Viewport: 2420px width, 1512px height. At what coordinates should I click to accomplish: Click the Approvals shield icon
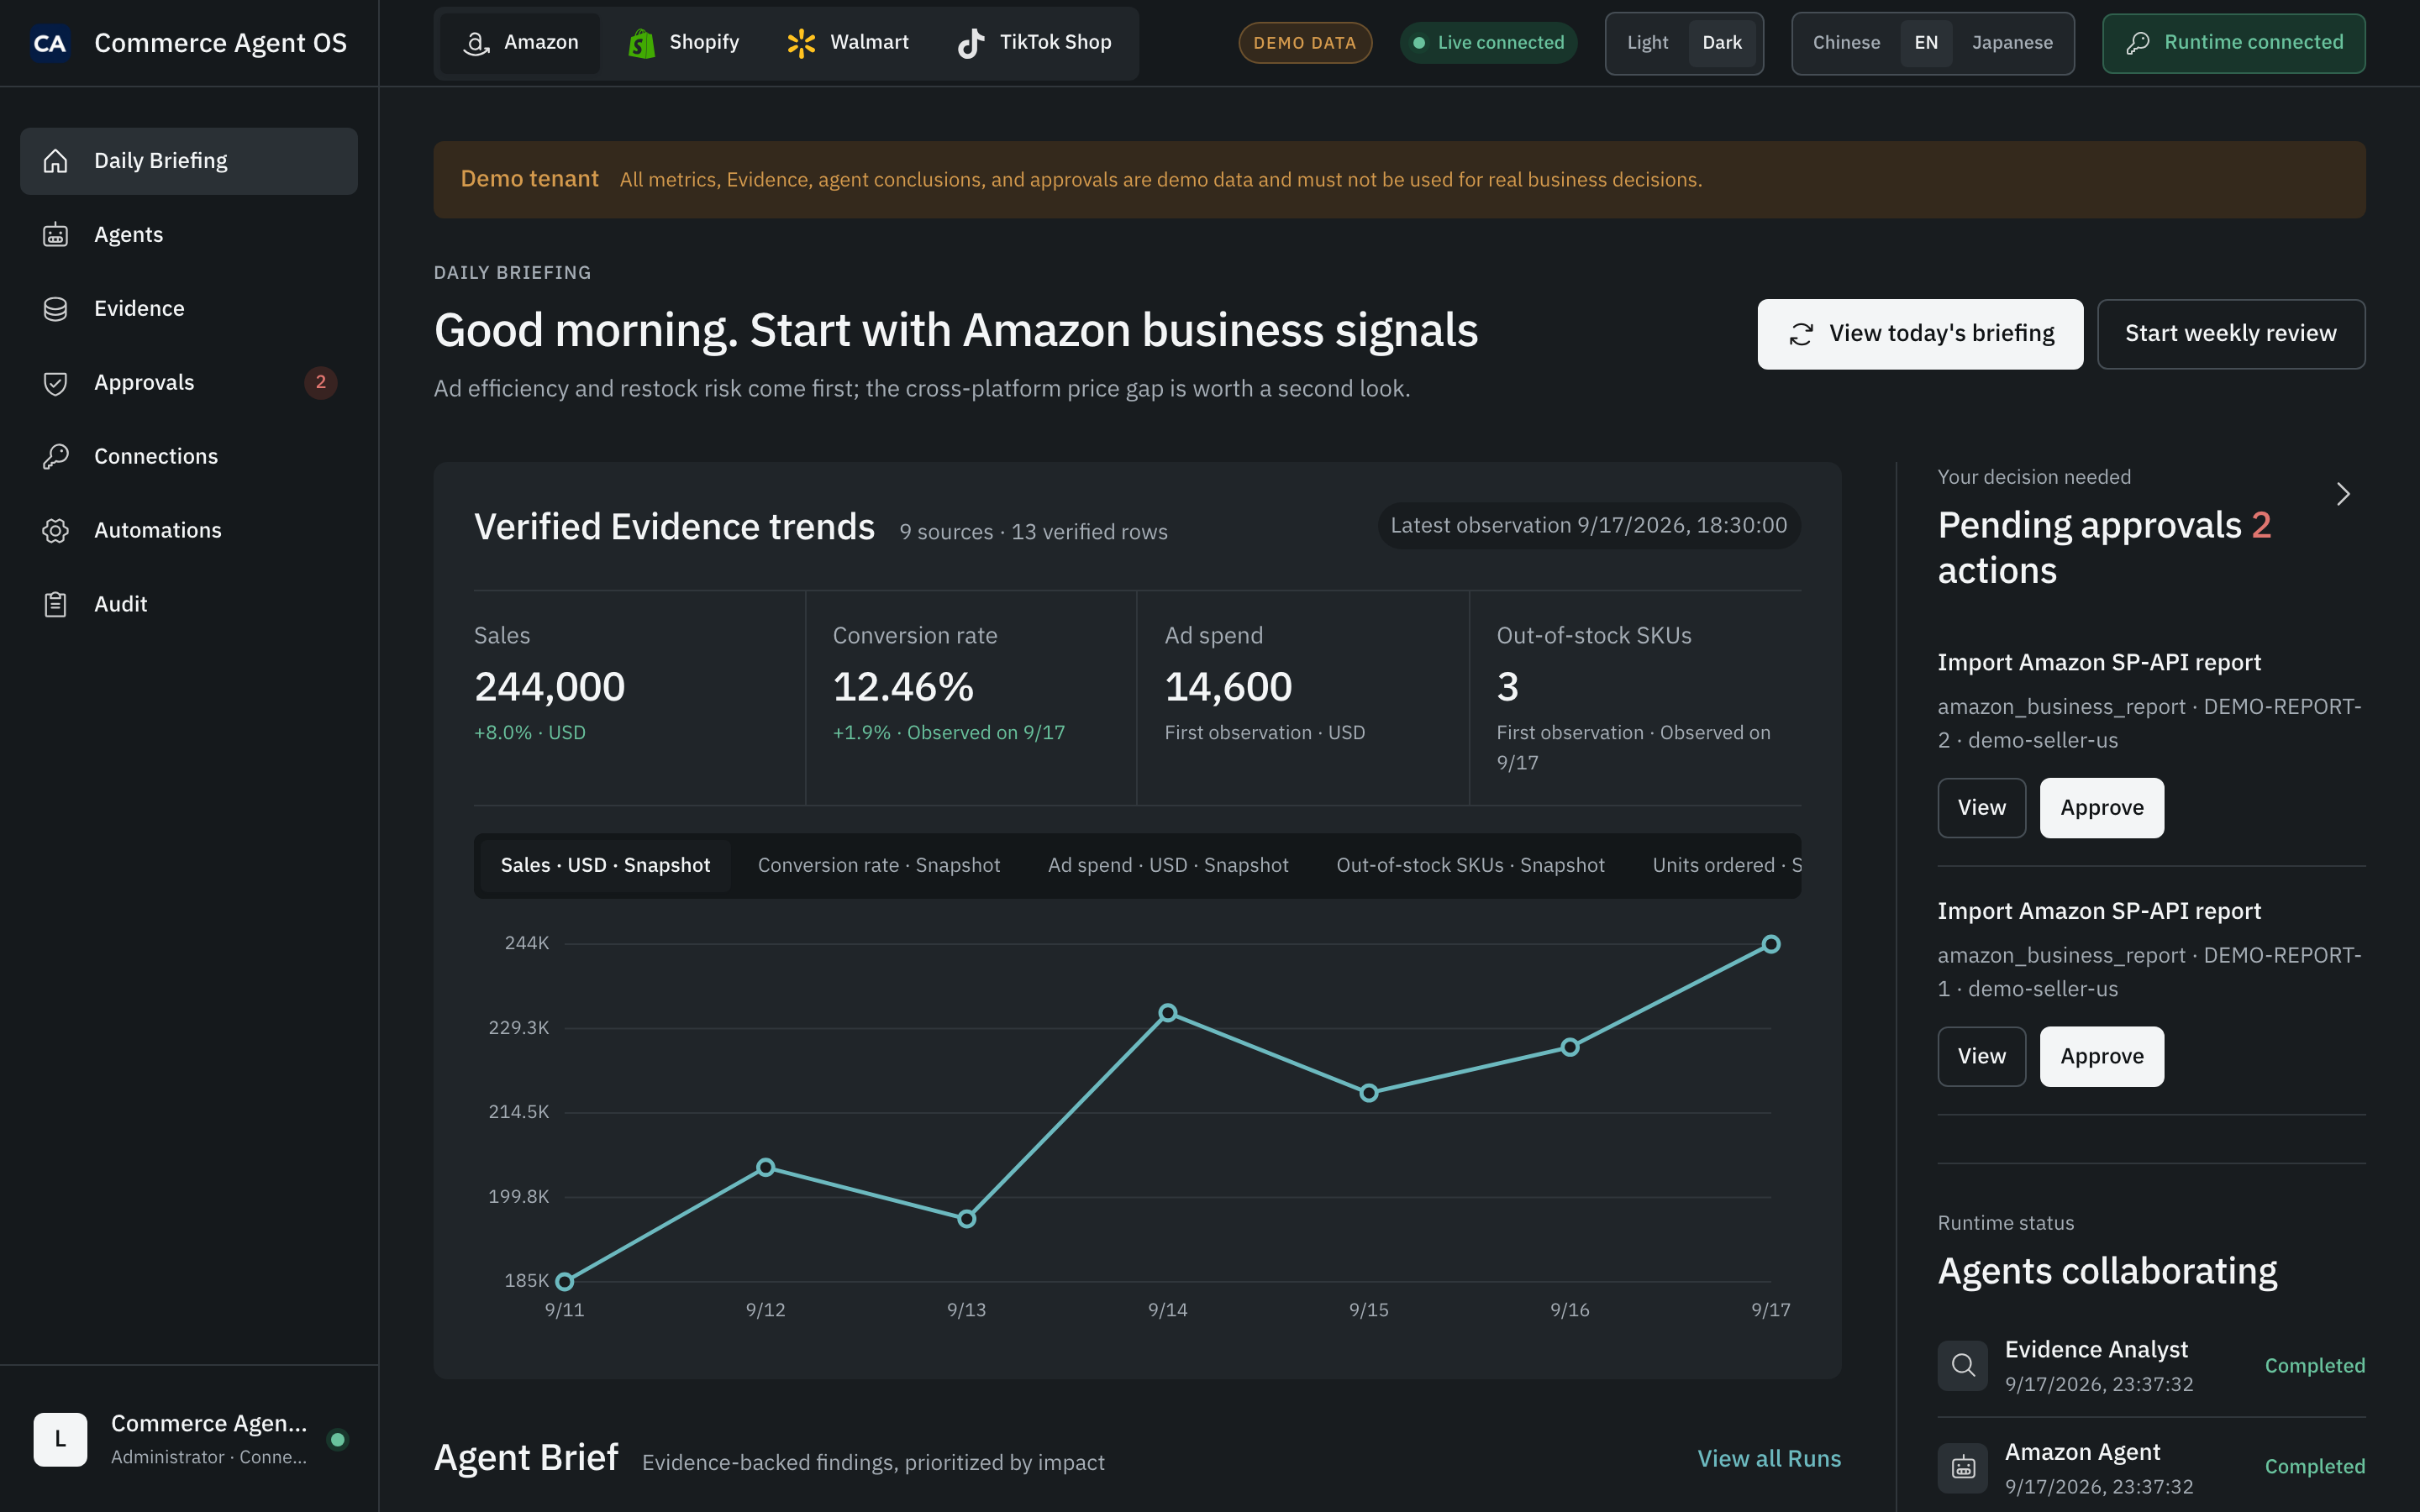click(56, 383)
